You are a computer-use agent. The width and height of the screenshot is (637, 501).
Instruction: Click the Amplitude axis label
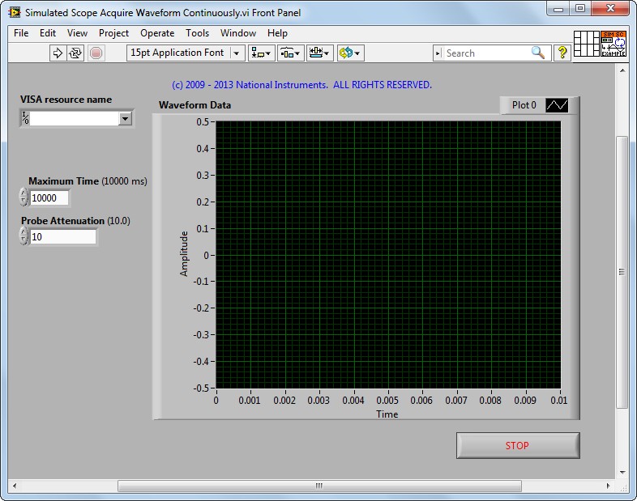click(x=184, y=254)
